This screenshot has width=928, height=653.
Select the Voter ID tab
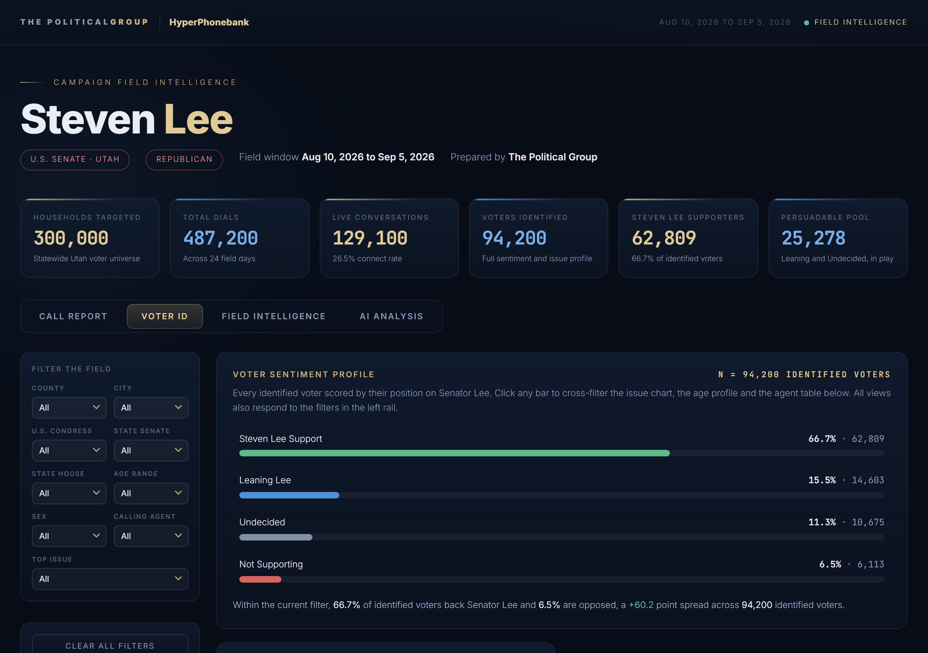165,316
